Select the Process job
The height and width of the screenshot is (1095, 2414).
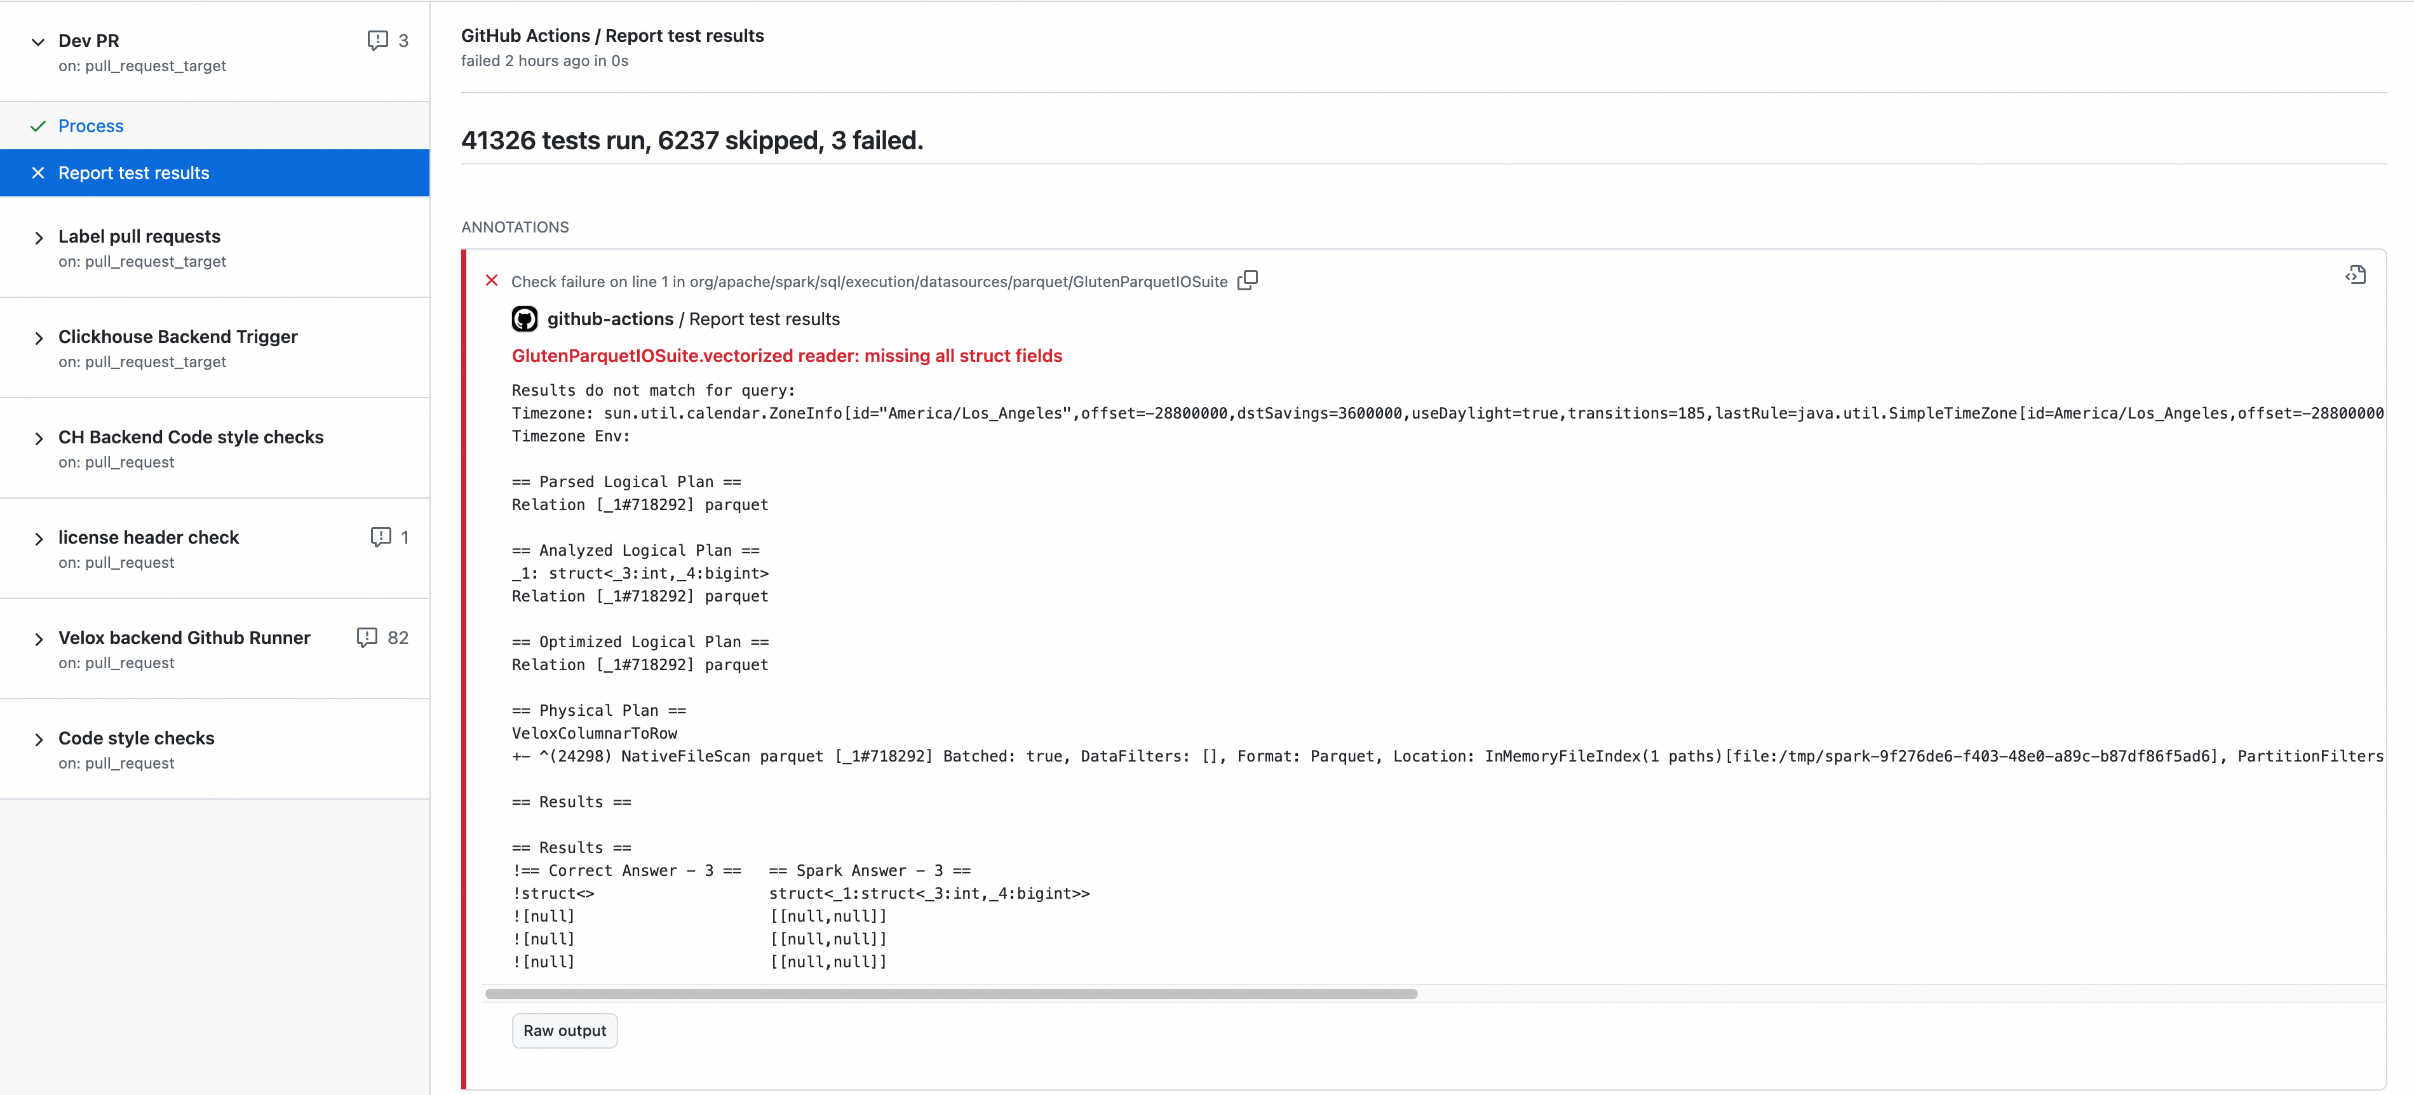[x=91, y=126]
